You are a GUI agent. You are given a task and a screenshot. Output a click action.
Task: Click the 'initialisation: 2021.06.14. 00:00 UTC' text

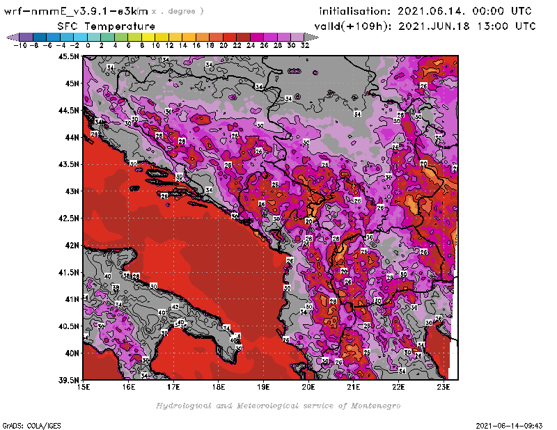(x=425, y=11)
